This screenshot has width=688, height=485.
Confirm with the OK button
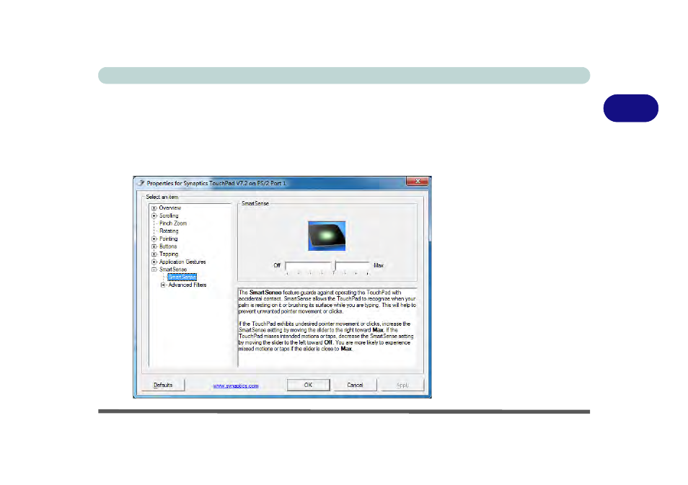click(309, 385)
